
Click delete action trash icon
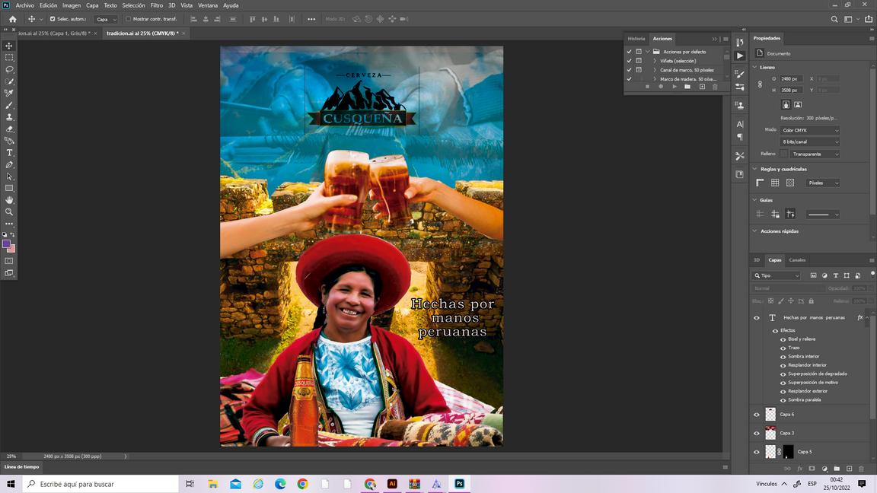(x=715, y=87)
